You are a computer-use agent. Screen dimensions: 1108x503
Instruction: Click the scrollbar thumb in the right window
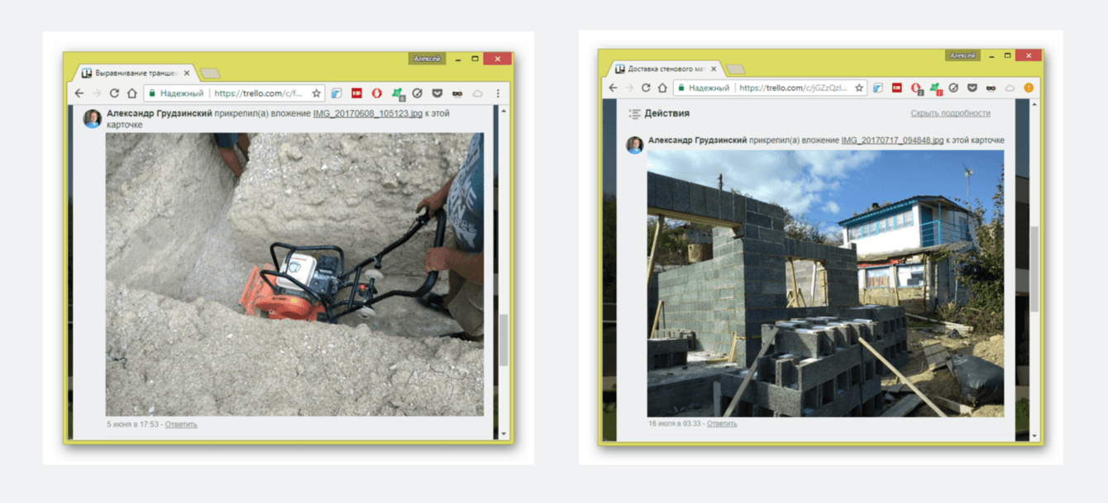[1034, 268]
